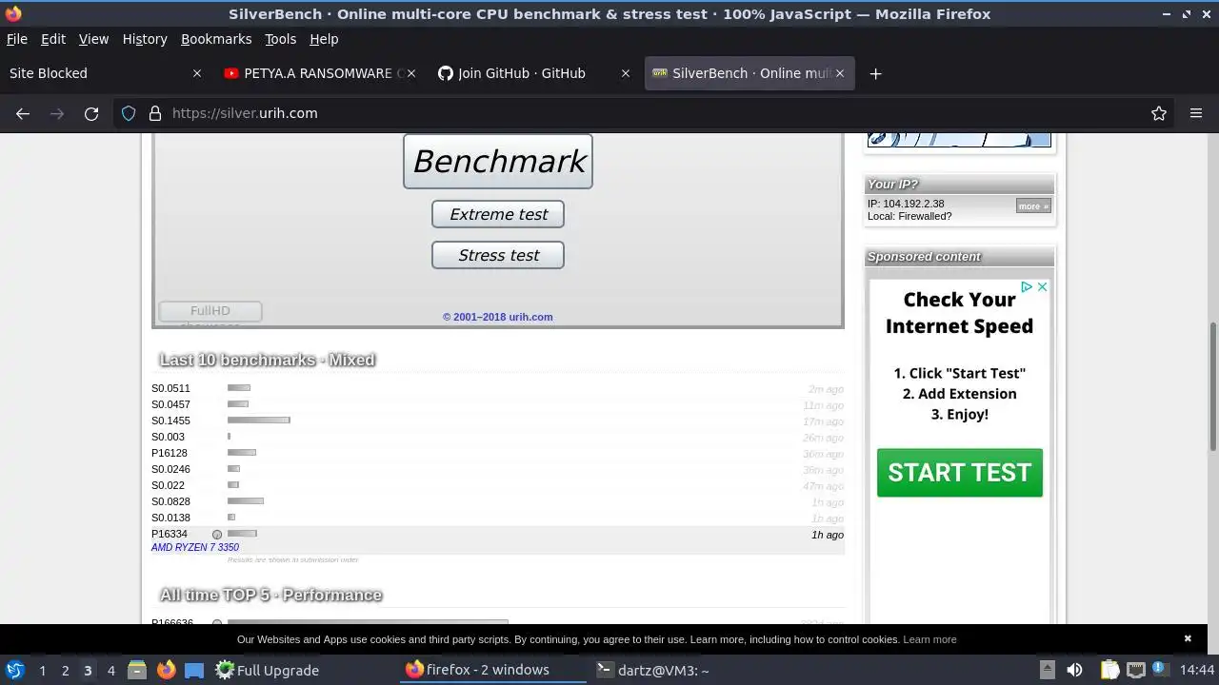1219x685 pixels.
Task: Launch the Stress test
Action: click(x=498, y=255)
